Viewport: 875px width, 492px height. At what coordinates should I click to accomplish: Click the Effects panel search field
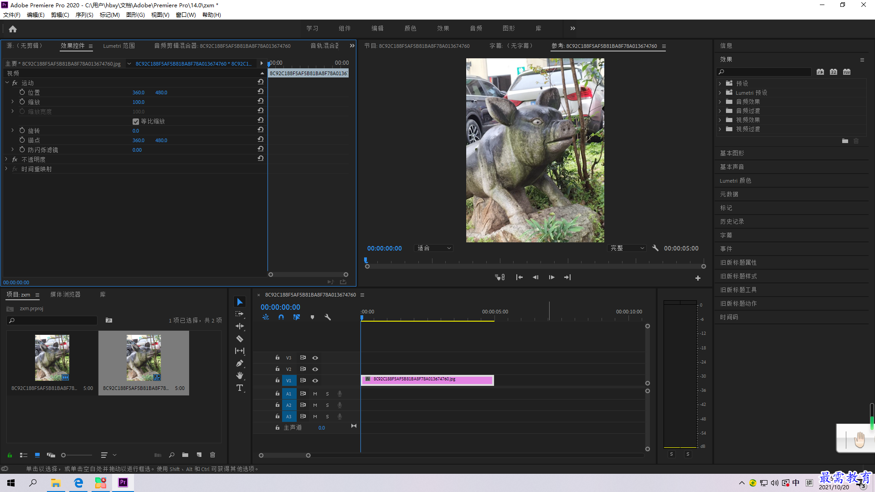pyautogui.click(x=764, y=72)
